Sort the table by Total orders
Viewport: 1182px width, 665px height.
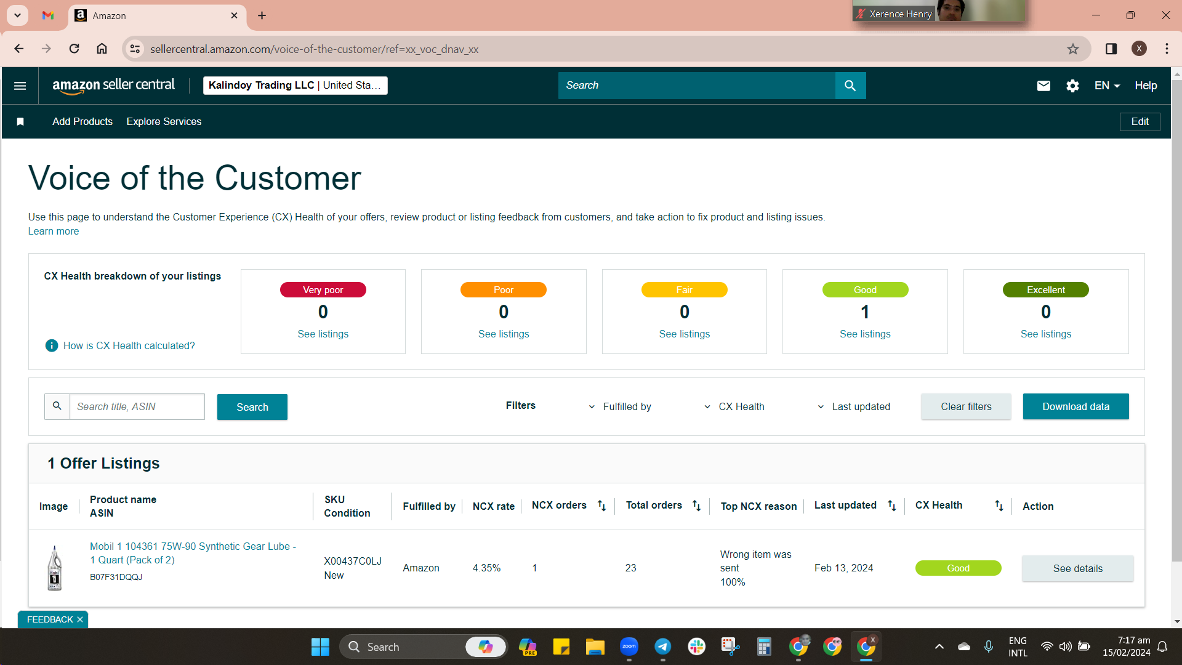pos(696,506)
